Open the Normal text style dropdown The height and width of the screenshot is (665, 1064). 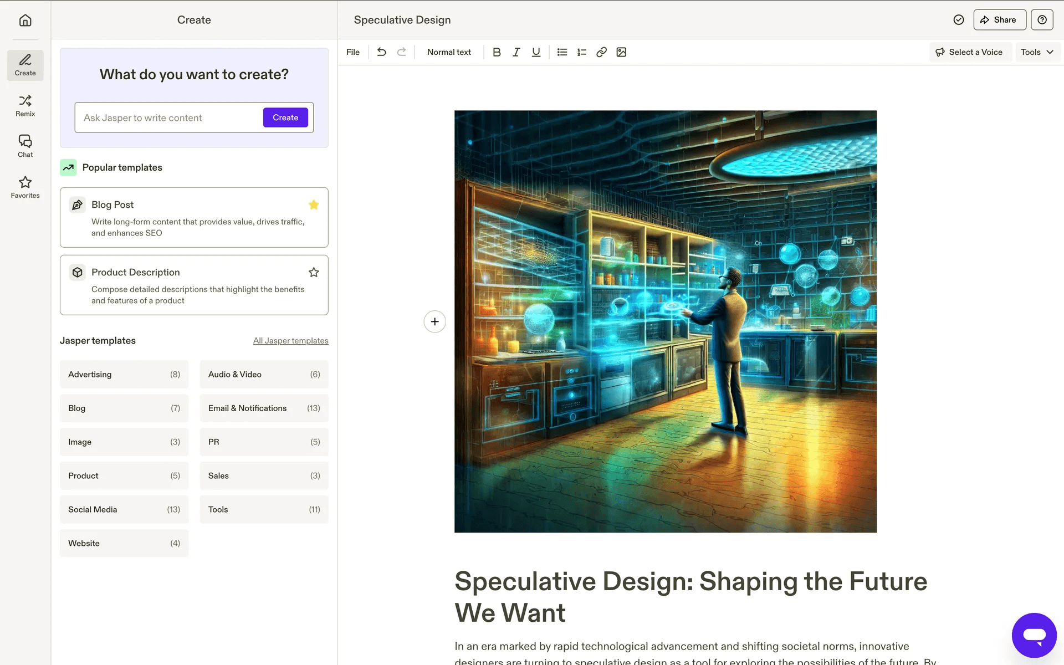coord(449,52)
